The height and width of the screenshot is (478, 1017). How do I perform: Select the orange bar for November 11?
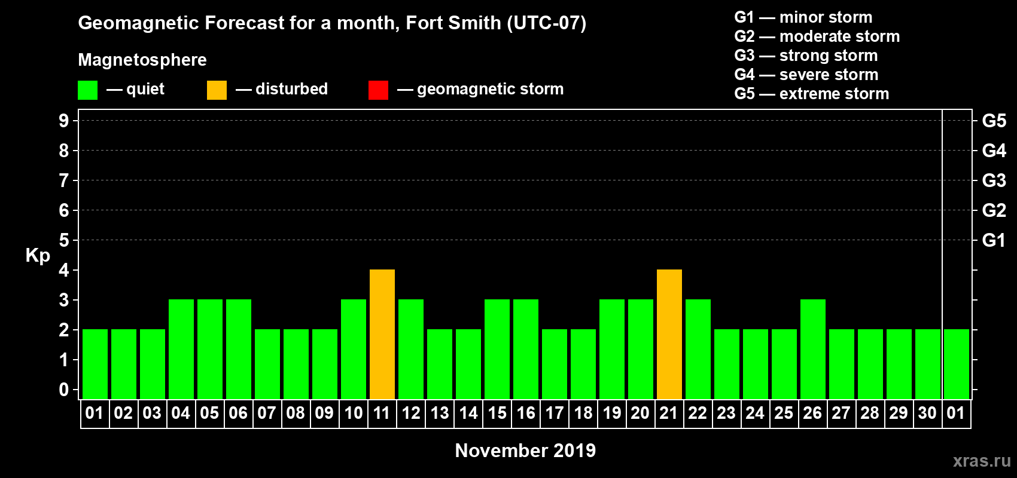pos(382,335)
